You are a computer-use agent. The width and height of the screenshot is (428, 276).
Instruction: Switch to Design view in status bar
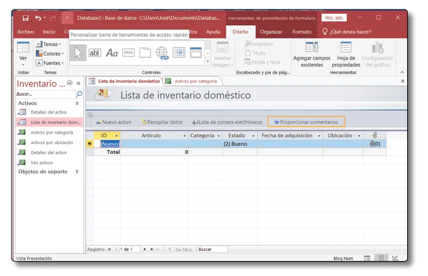click(395, 258)
